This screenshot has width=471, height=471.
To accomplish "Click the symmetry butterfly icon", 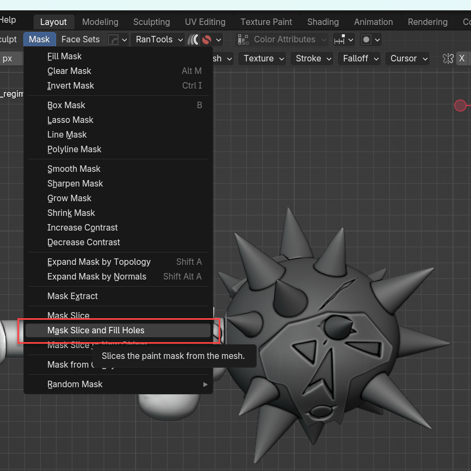I will 448,59.
